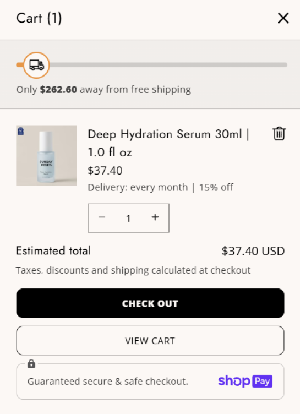The height and width of the screenshot is (414, 300).
Task: Open the VIEW CART button
Action: (x=150, y=341)
